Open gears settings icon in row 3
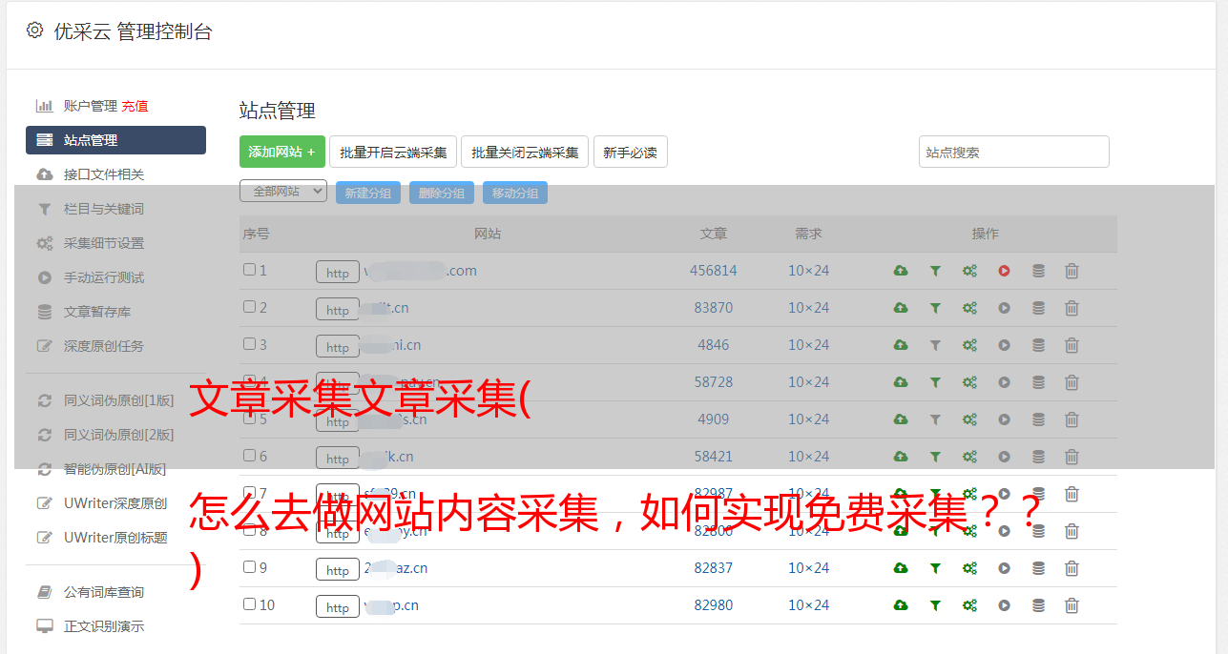The image size is (1228, 654). (969, 345)
